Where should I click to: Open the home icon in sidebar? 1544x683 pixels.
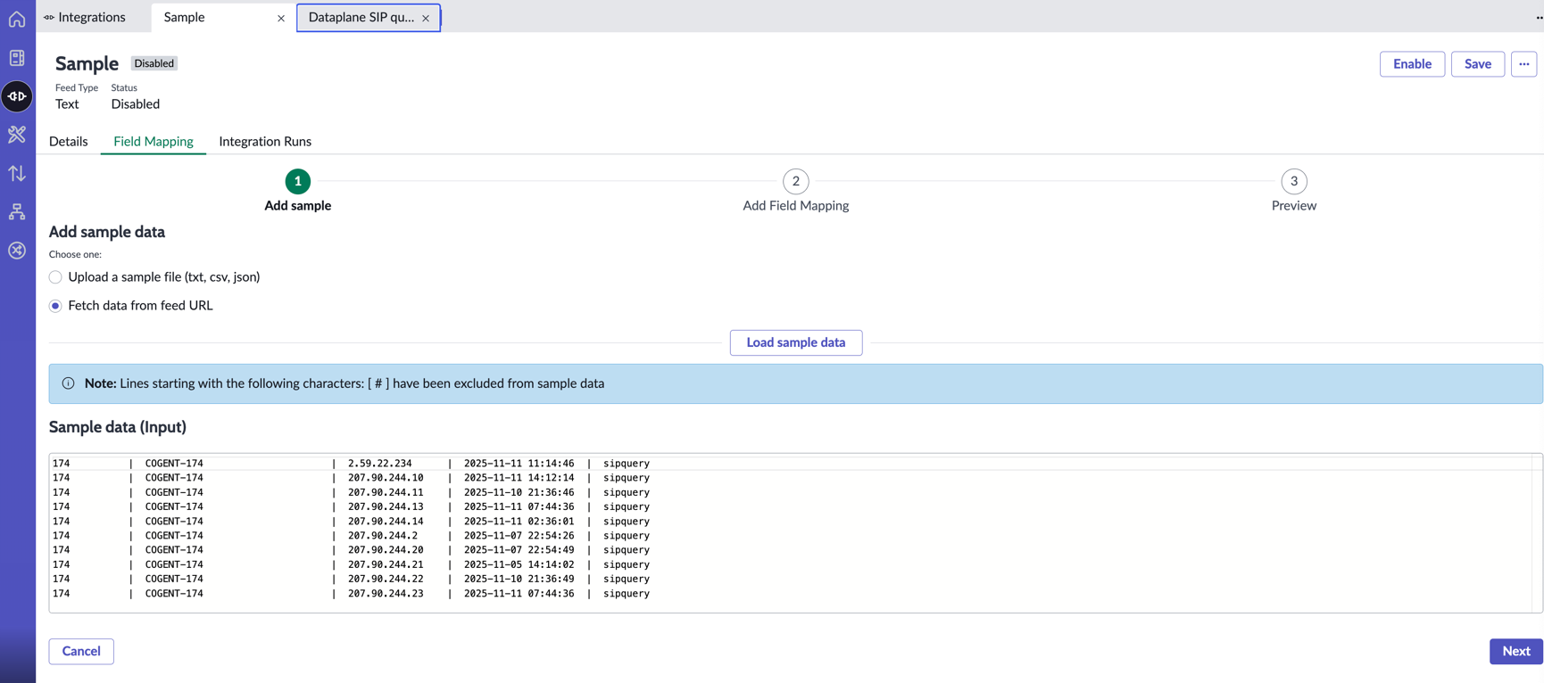tap(17, 19)
